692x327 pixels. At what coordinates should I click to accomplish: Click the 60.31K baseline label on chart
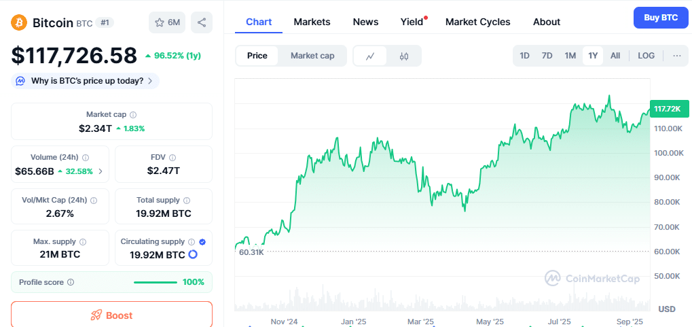[251, 252]
